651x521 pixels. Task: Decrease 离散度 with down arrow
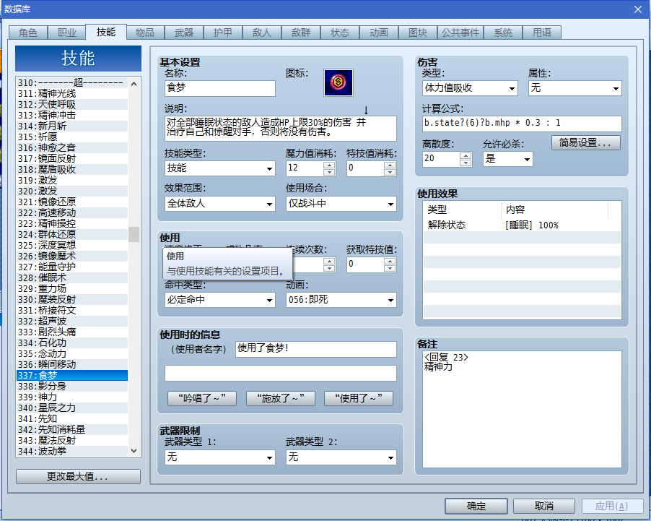coord(466,163)
